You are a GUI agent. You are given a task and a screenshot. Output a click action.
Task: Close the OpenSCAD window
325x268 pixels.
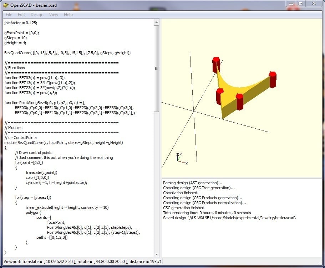coord(313,4)
